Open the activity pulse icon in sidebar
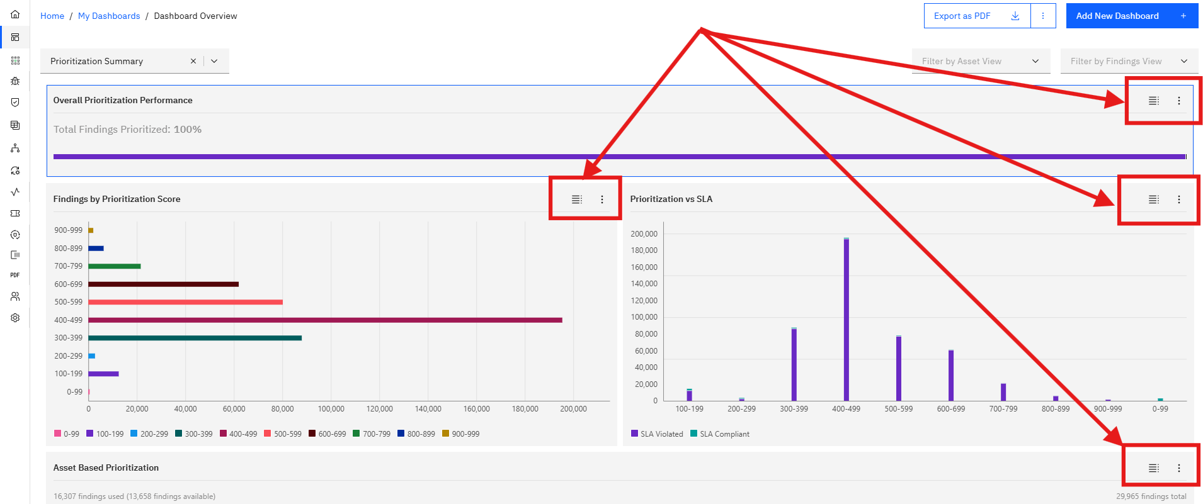1203x504 pixels. pyautogui.click(x=15, y=192)
